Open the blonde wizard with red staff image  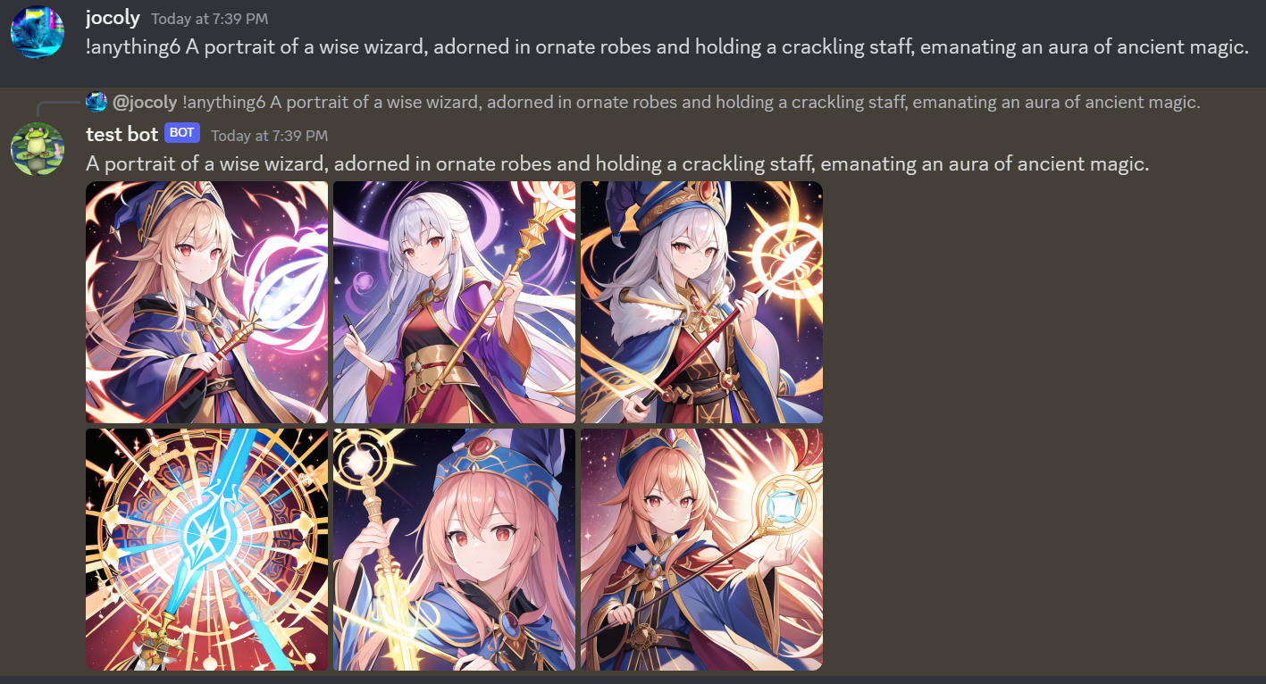tap(207, 302)
